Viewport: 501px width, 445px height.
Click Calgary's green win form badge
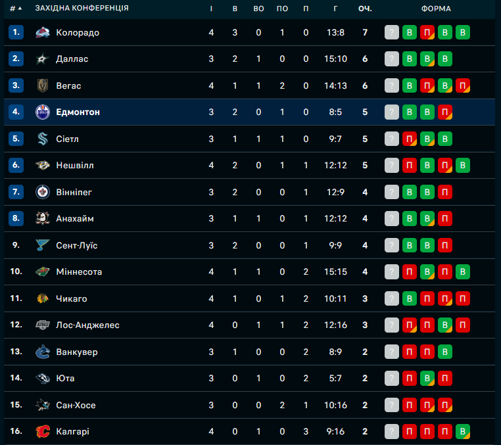point(463,432)
